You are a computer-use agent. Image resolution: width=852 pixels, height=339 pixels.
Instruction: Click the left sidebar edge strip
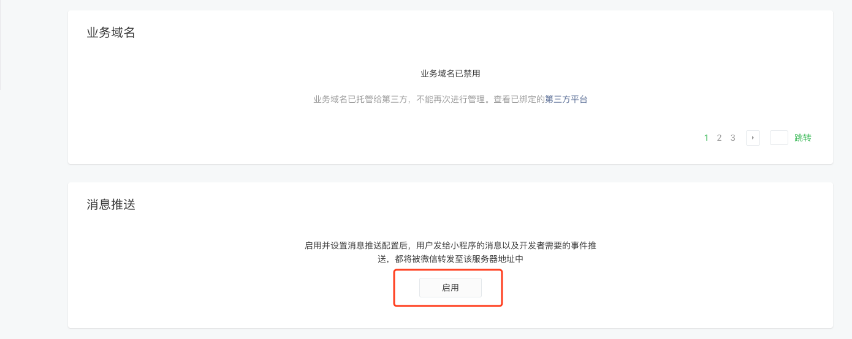[1, 45]
